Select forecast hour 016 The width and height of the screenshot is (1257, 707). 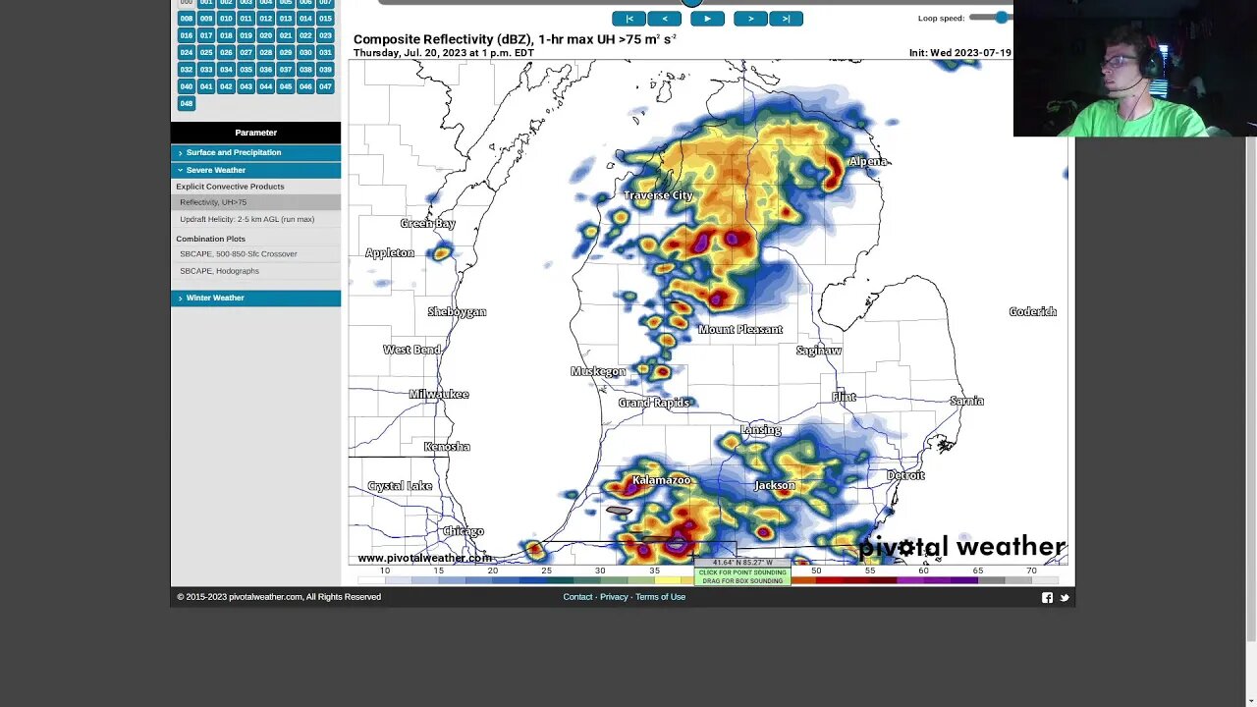coord(187,35)
